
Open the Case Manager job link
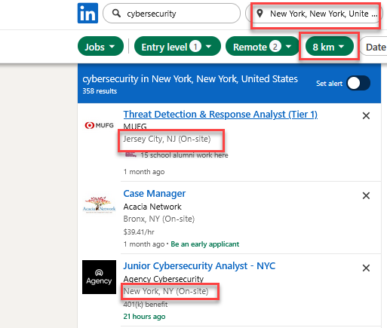tap(155, 194)
